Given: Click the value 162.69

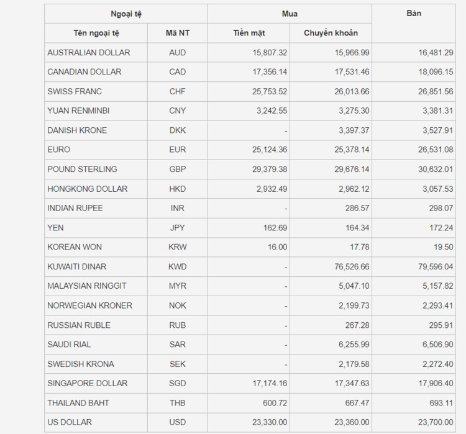Looking at the screenshot, I should coord(275,228).
